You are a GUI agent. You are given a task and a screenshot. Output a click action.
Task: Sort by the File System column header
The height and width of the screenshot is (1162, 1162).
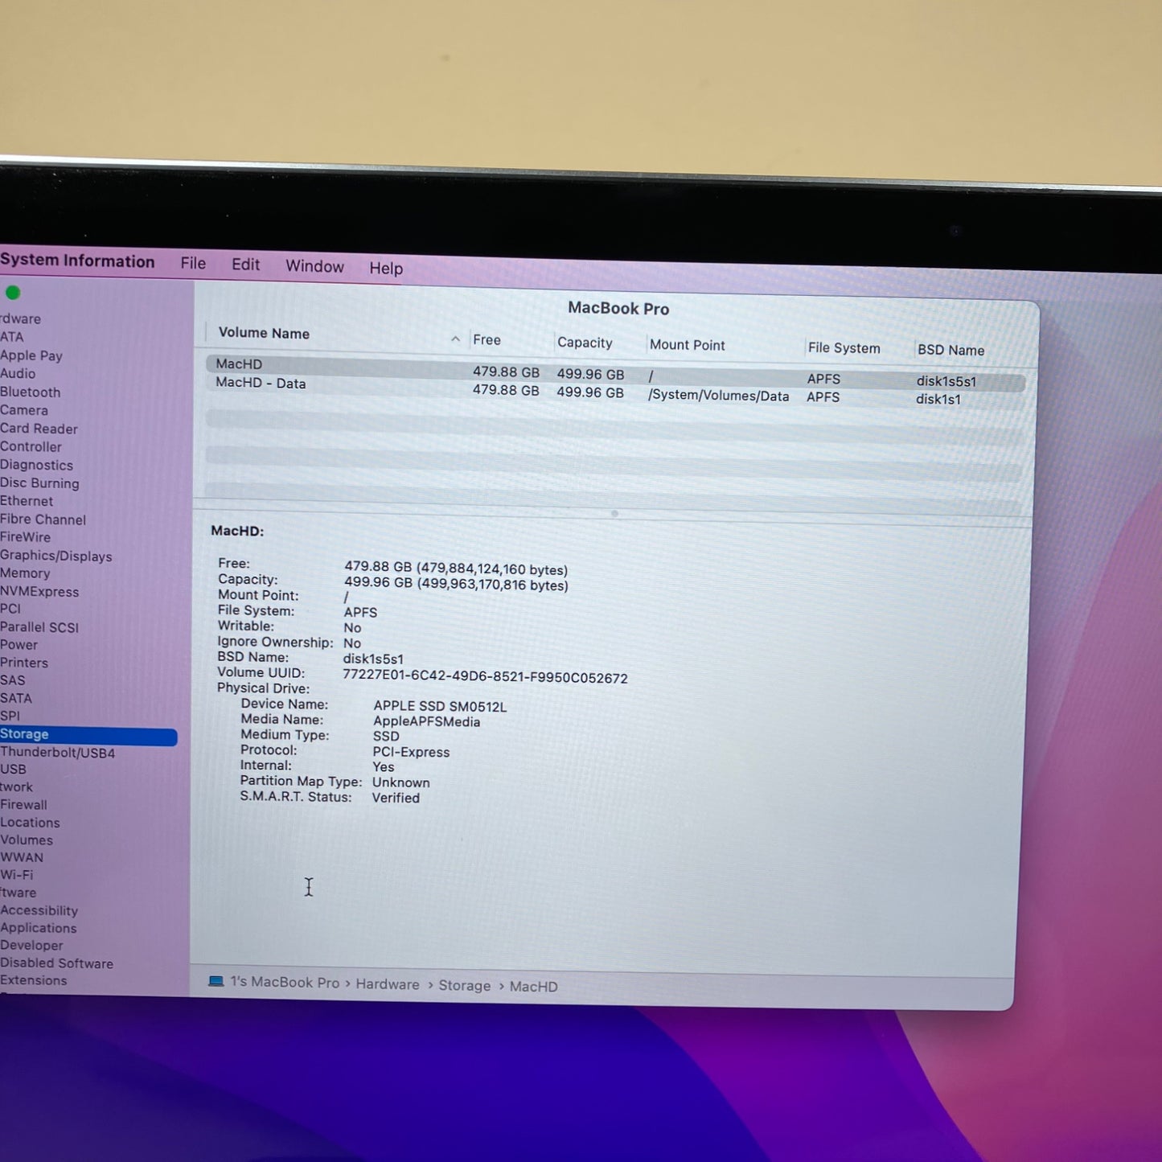pyautogui.click(x=844, y=348)
